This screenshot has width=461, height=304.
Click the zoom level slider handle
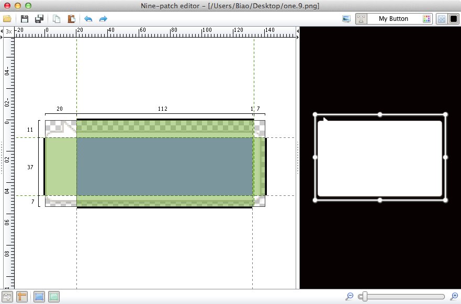(362, 297)
